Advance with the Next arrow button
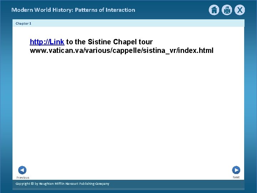Viewport: 257px width, 193px height. pos(236,170)
